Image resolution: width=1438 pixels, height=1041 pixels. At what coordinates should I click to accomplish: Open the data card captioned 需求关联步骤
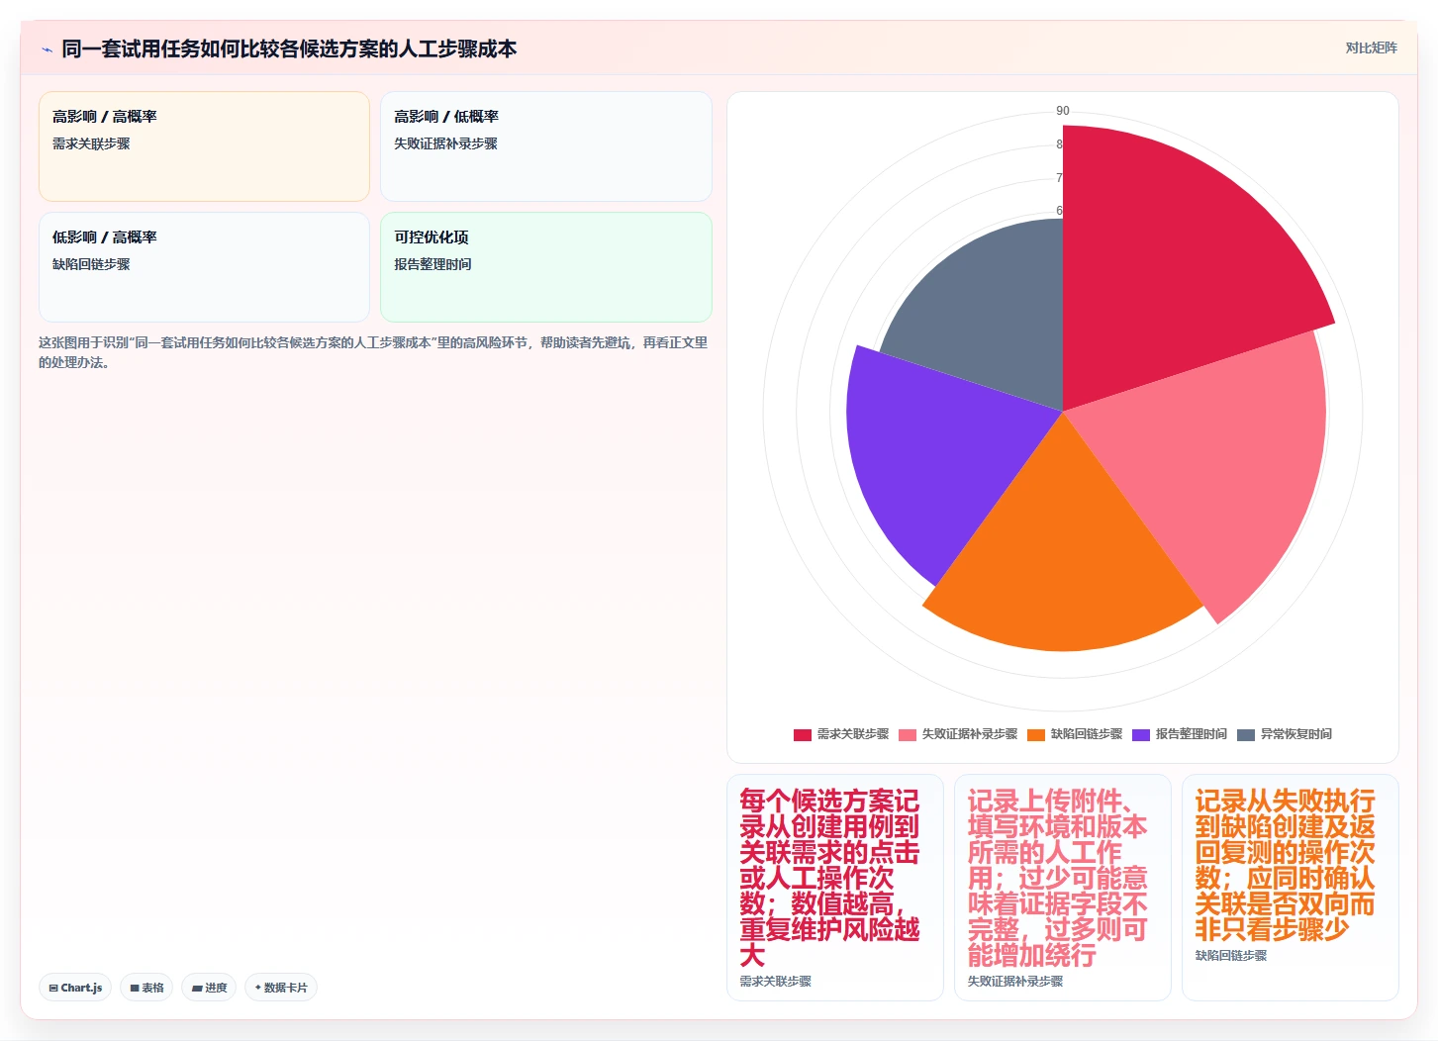pyautogui.click(x=835, y=888)
